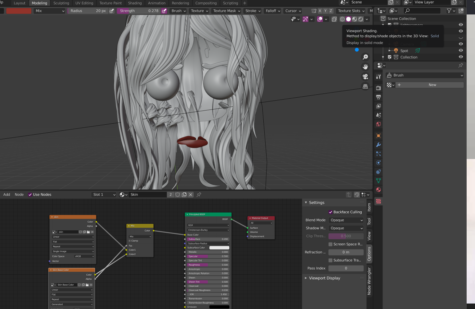Screen dimensions: 475x309
Task: Click the zoom magnifier viewport gizmo
Action: pos(365,57)
